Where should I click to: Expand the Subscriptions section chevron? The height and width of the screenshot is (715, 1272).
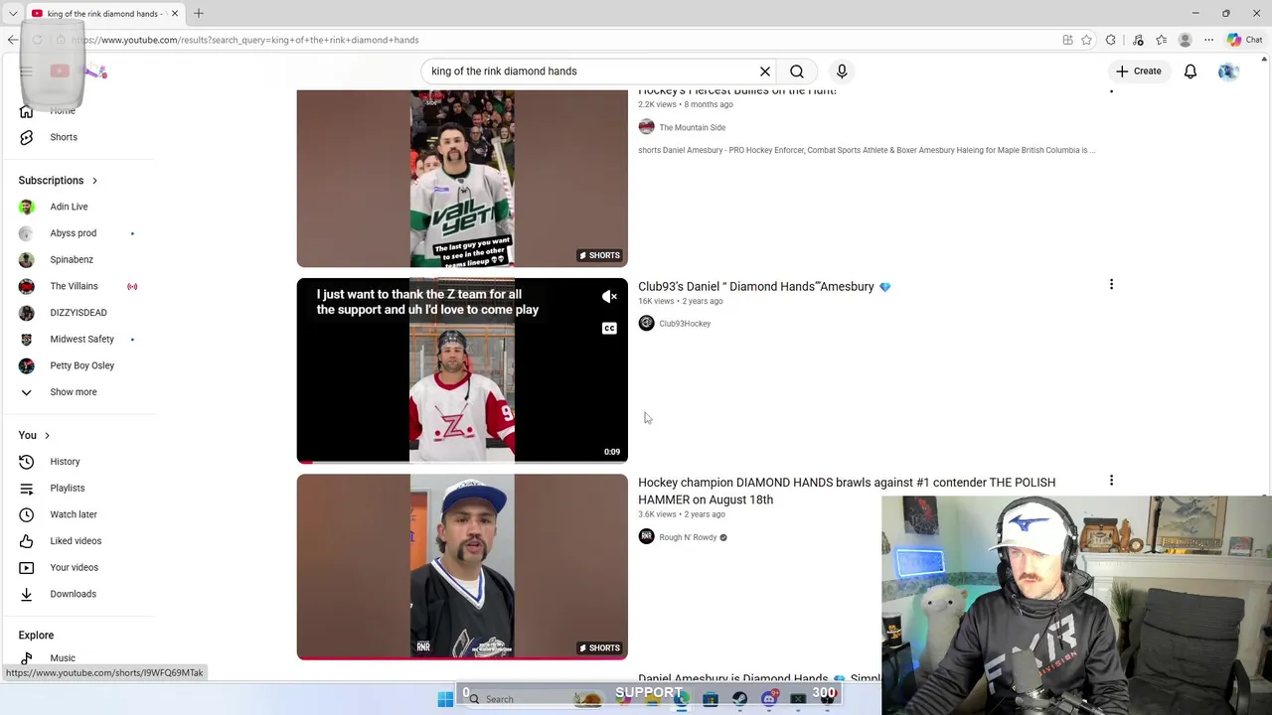pyautogui.click(x=94, y=181)
